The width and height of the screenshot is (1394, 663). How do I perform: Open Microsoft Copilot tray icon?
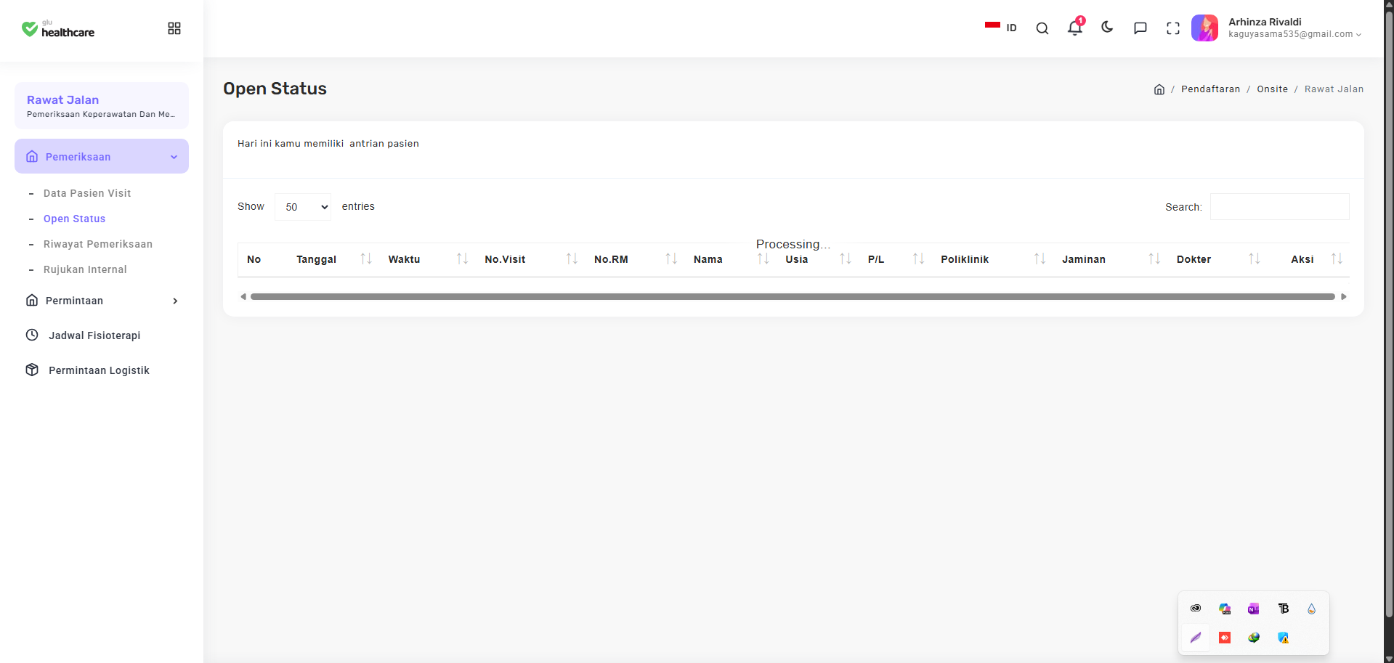point(1225,609)
